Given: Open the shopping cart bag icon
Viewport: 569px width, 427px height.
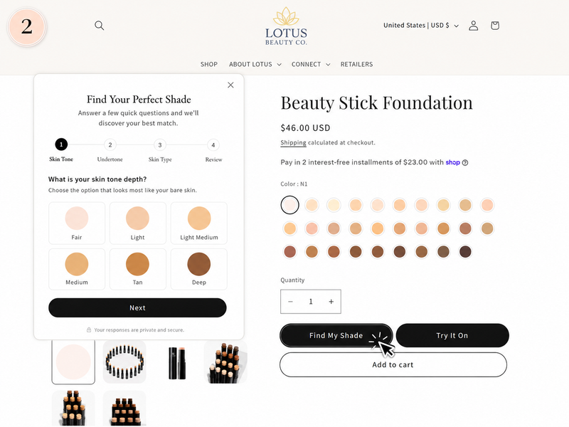Looking at the screenshot, I should coord(495,26).
